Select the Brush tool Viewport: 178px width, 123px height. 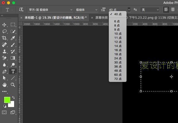[x=13, y=45]
